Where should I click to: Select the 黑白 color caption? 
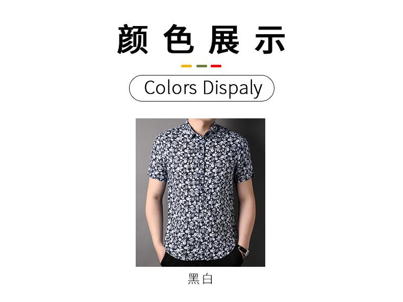200,279
